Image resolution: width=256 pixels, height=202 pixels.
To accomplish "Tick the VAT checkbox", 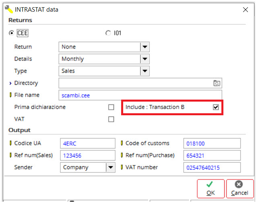I will click(111, 119).
